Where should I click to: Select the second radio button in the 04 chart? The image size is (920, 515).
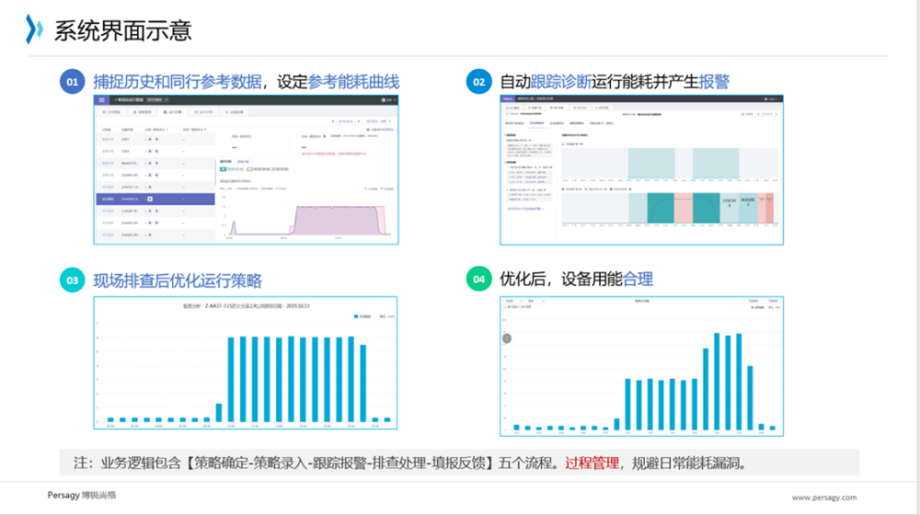[519, 307]
